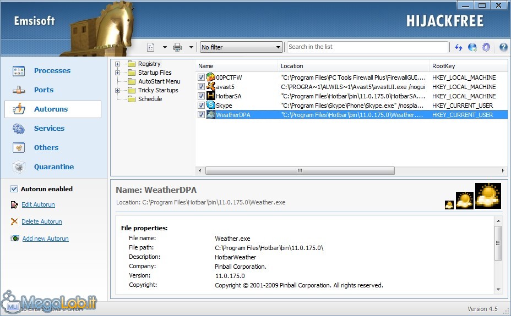511x316 pixels.
Task: Open the Processes section
Action: [52, 70]
